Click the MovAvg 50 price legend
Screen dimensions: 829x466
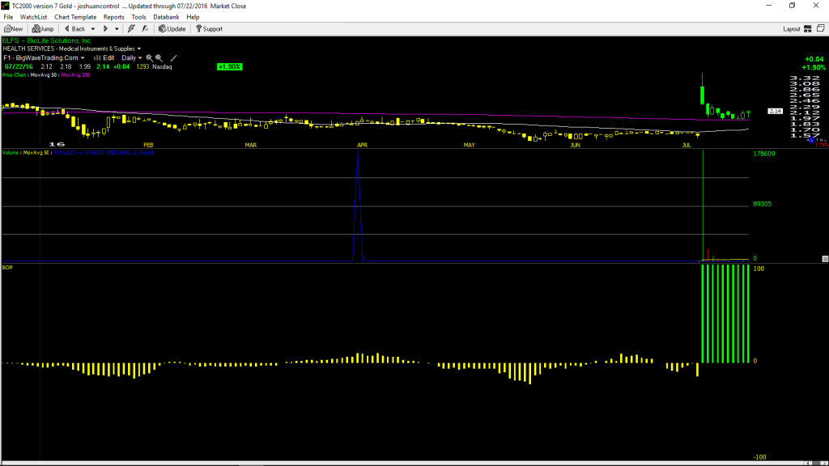coord(44,75)
